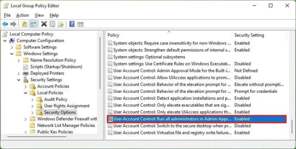
Task: Click the Show/Hide Action Pane icon
Action: click(x=80, y=24)
